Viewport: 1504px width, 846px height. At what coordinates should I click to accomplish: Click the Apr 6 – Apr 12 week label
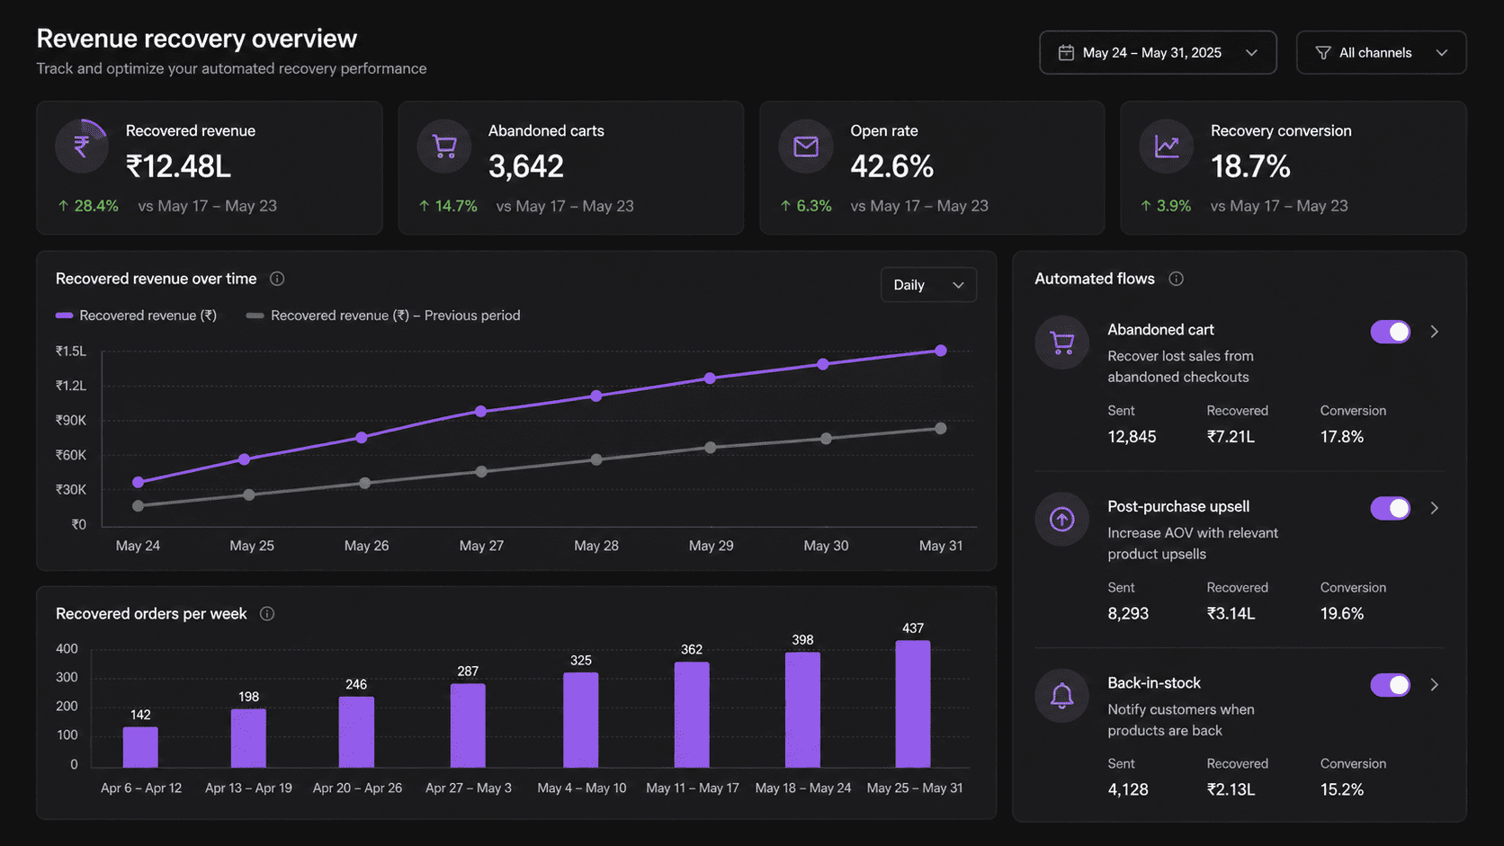coord(141,788)
